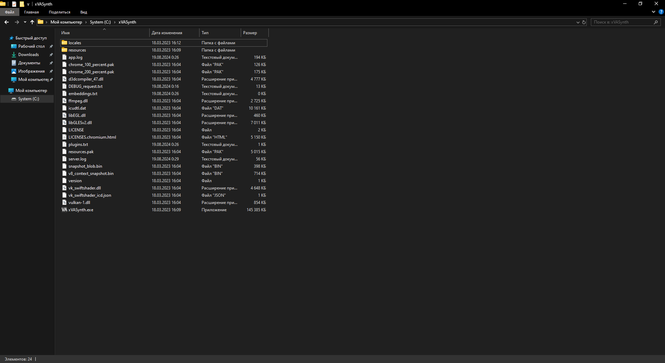Viewport: 665px width, 363px height.
Task: Select the icudtl.dat file
Action: tap(164, 108)
